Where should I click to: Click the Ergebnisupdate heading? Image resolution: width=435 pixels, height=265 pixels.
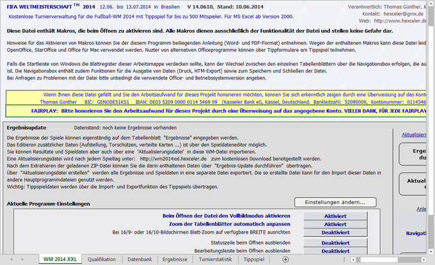coord(27,127)
